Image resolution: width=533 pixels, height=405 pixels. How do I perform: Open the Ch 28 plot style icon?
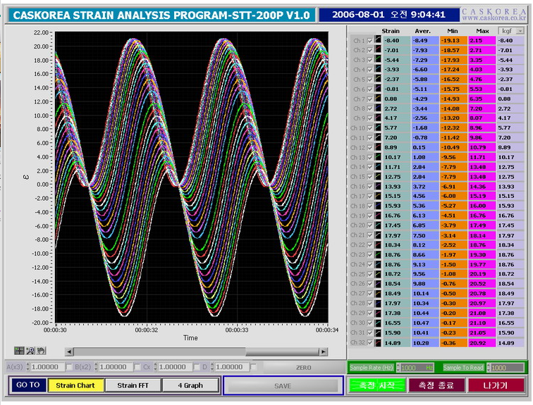pyautogui.click(x=378, y=303)
